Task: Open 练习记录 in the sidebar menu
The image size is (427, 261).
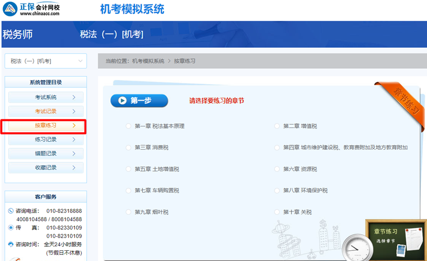Action: (x=46, y=140)
